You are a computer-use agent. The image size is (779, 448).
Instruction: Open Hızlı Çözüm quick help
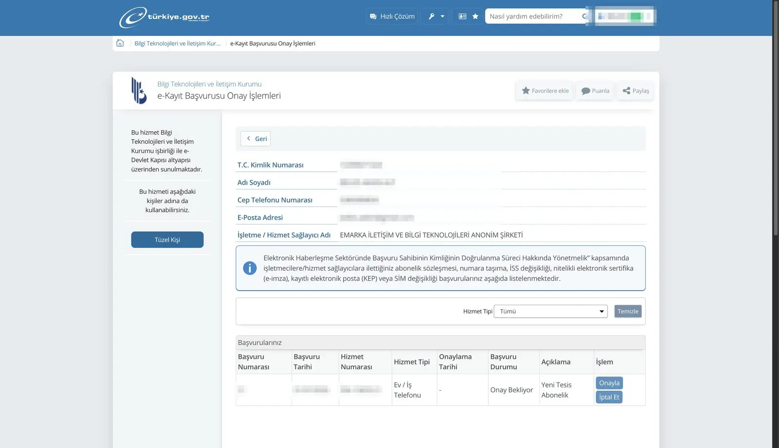tap(392, 17)
